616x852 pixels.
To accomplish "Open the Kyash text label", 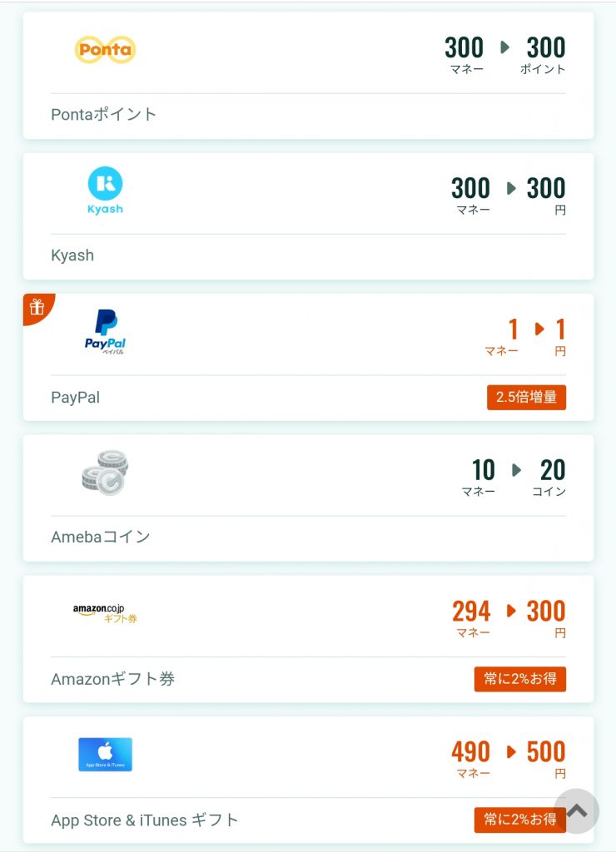I will (72, 255).
